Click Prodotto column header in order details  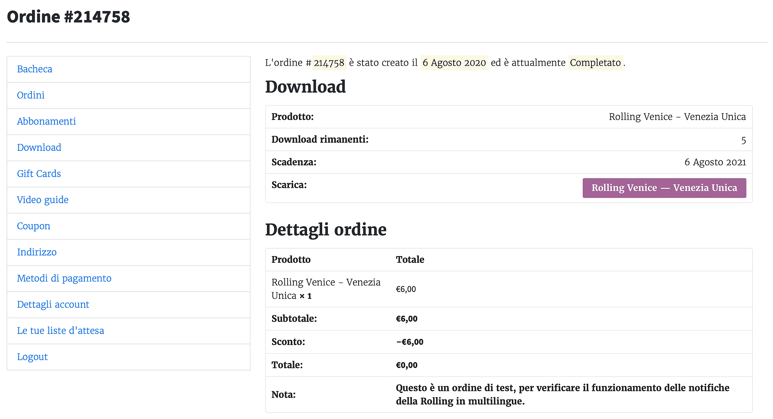point(291,260)
